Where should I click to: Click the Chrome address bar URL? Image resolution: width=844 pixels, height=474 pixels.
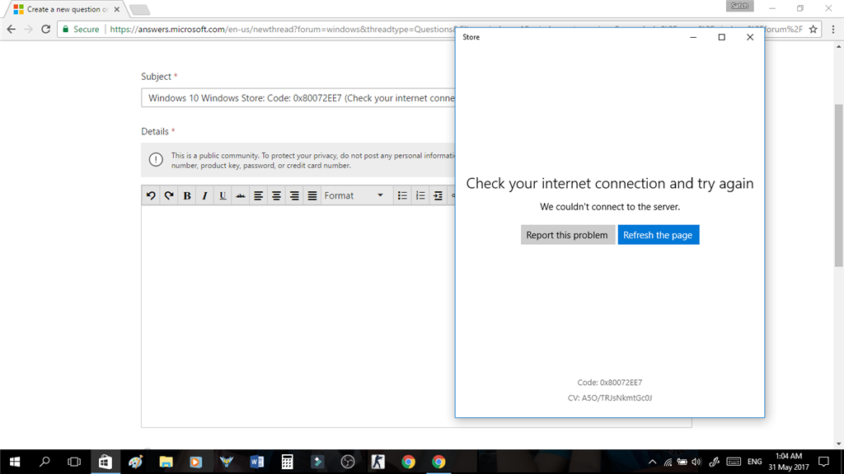click(283, 29)
